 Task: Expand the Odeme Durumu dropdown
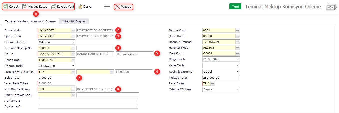pyautogui.click(x=73, y=42)
